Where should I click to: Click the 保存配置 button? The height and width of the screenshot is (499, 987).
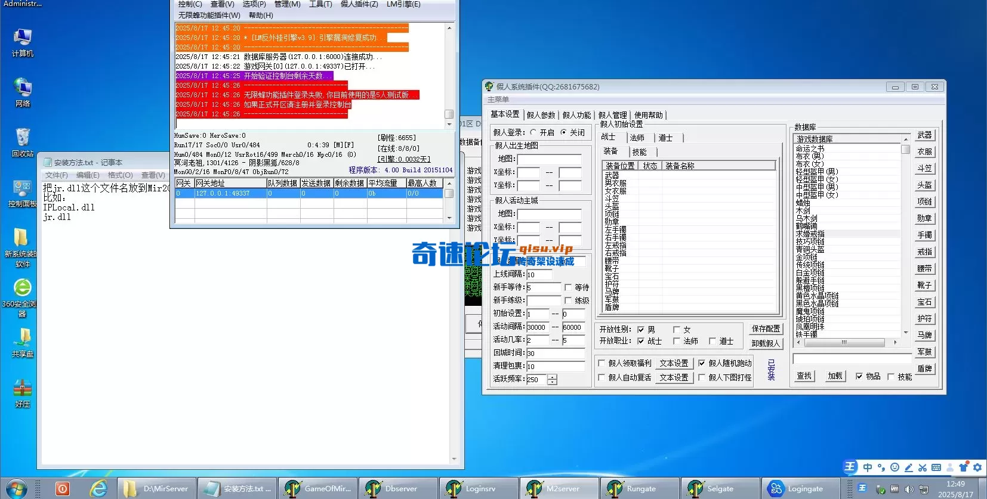766,328
